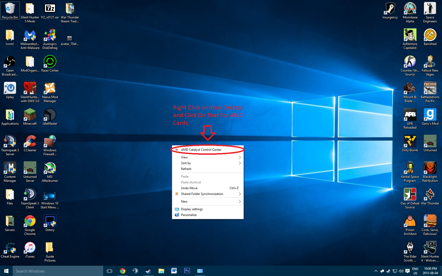
Task: Show hidden system tray icons
Action: [376, 271]
